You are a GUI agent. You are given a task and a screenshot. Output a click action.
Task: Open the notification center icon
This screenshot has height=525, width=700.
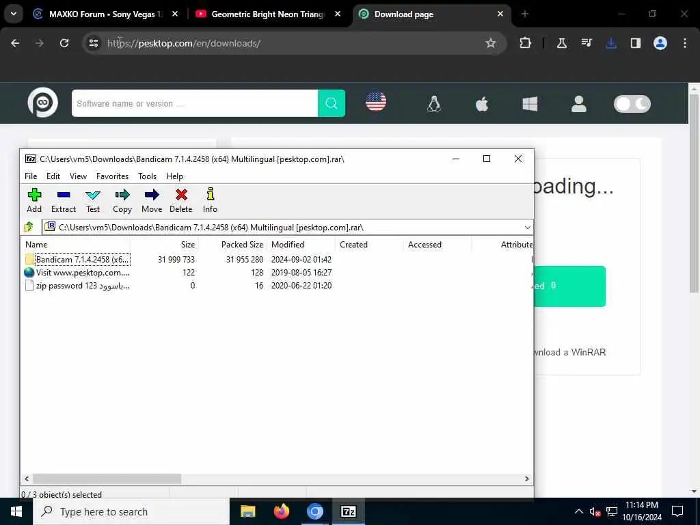pyautogui.click(x=677, y=511)
